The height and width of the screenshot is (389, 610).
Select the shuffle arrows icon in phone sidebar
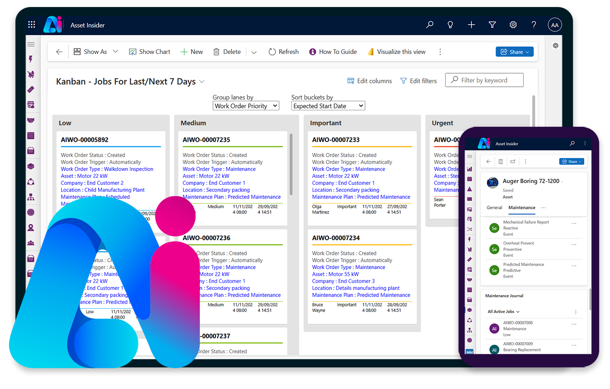470,229
